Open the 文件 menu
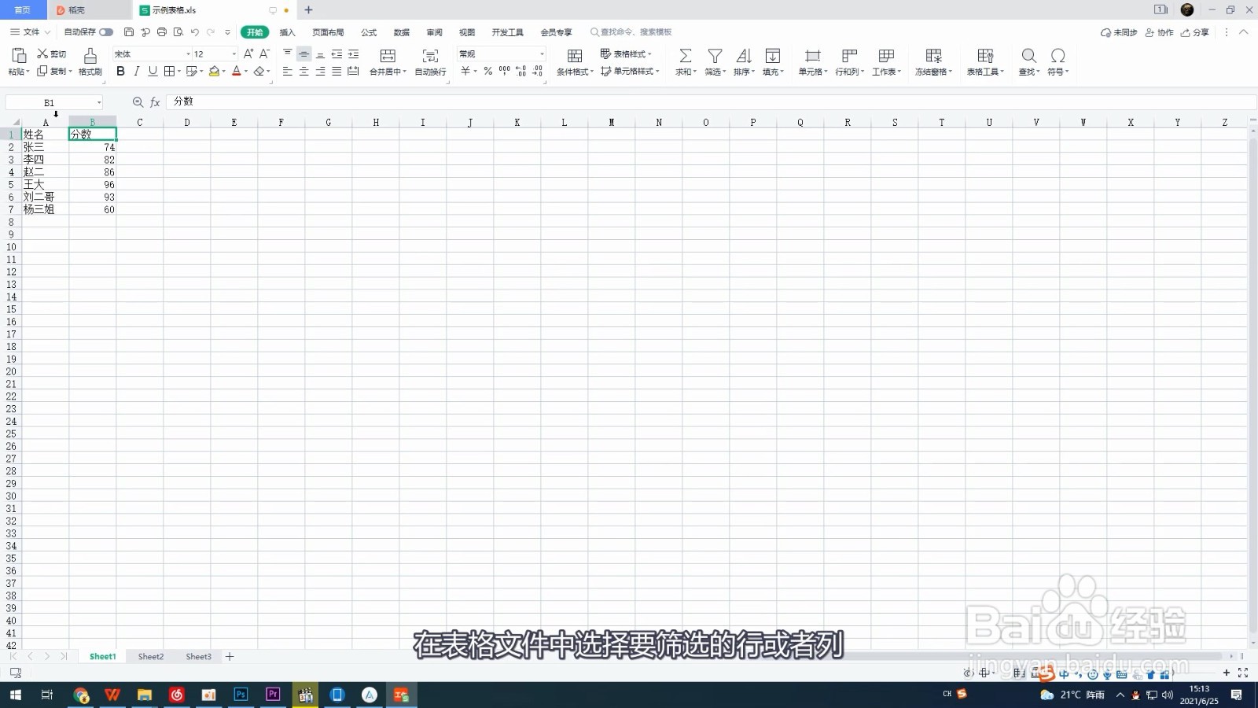 pyautogui.click(x=30, y=32)
